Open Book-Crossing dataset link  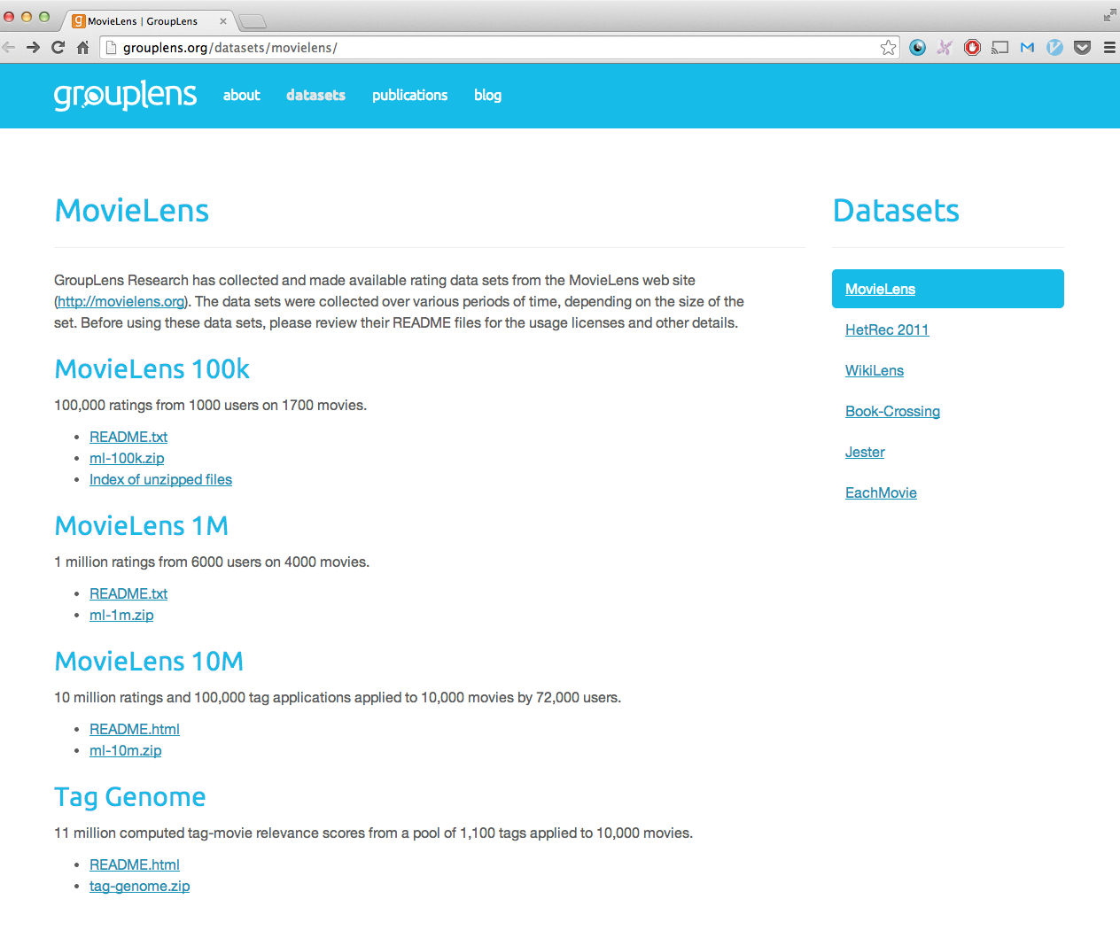[x=892, y=411]
